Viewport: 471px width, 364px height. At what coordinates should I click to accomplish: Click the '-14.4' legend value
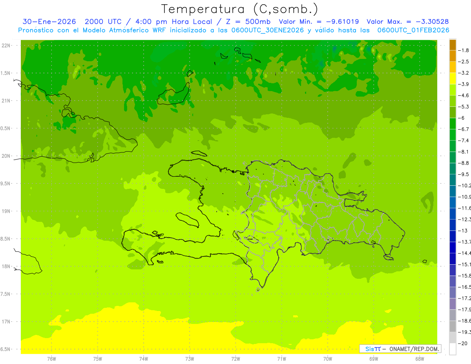(465, 253)
